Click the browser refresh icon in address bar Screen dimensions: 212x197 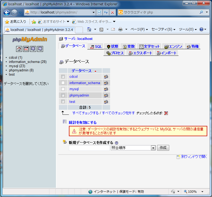106,12
